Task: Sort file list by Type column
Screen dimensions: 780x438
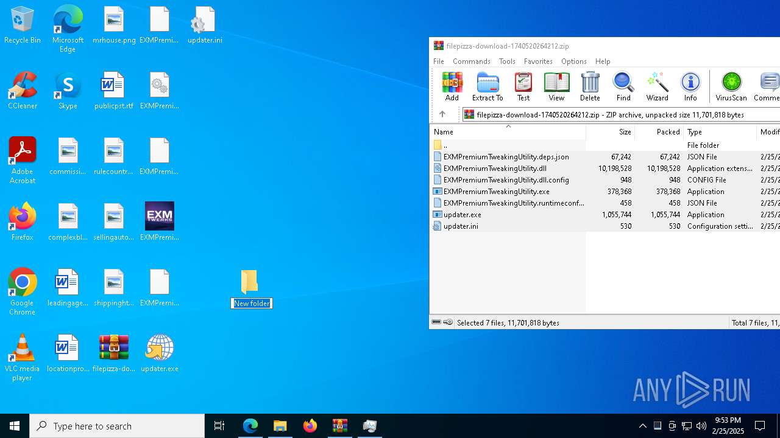Action: (x=720, y=132)
